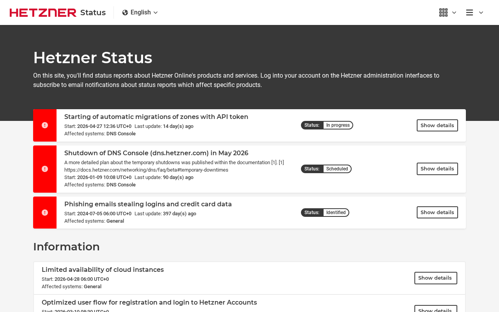Open the English language dropdown

140,12
